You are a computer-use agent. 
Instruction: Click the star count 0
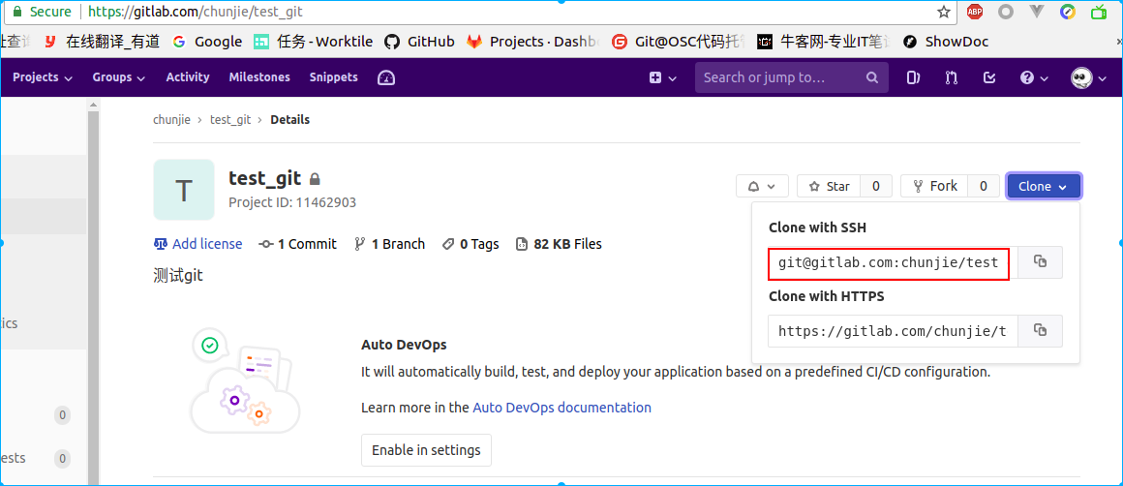876,186
